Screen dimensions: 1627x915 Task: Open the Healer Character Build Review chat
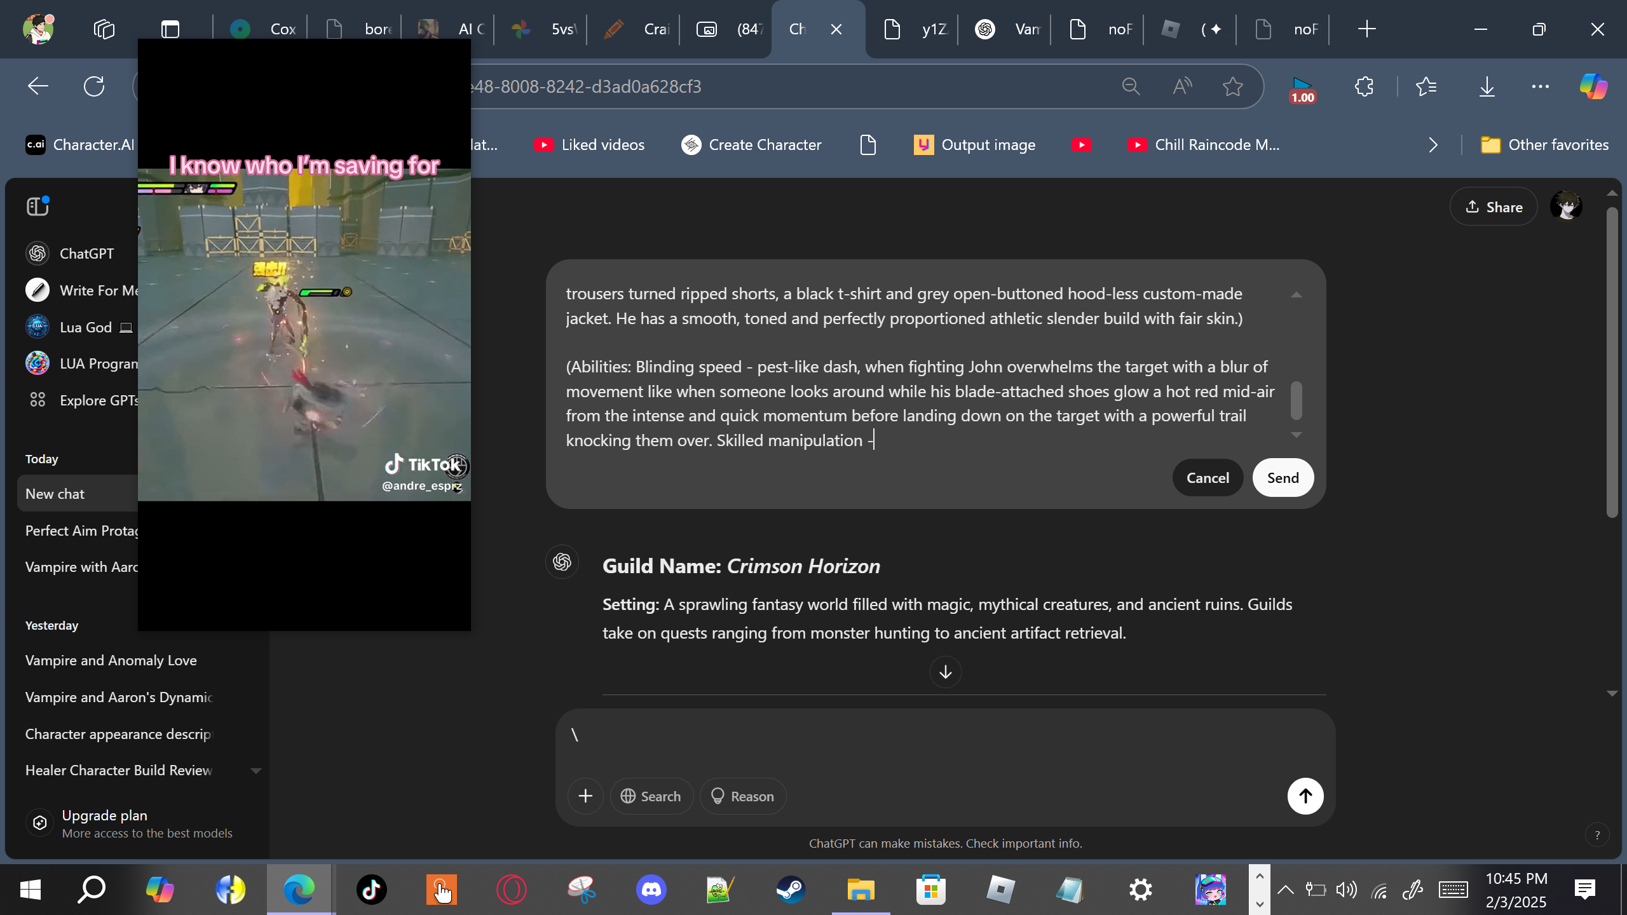point(119,771)
